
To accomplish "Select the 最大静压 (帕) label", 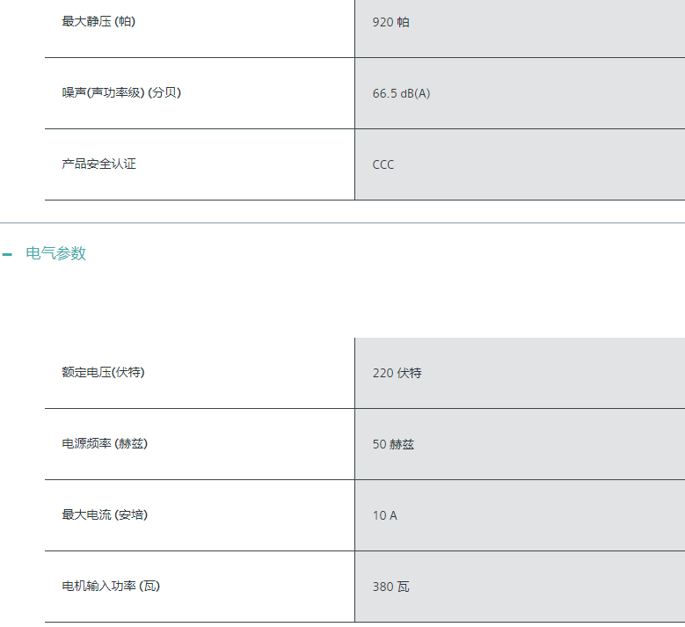I will click(98, 21).
